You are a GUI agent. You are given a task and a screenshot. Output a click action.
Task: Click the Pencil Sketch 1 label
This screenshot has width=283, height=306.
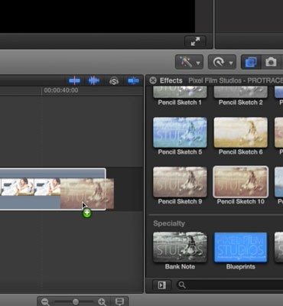180,103
